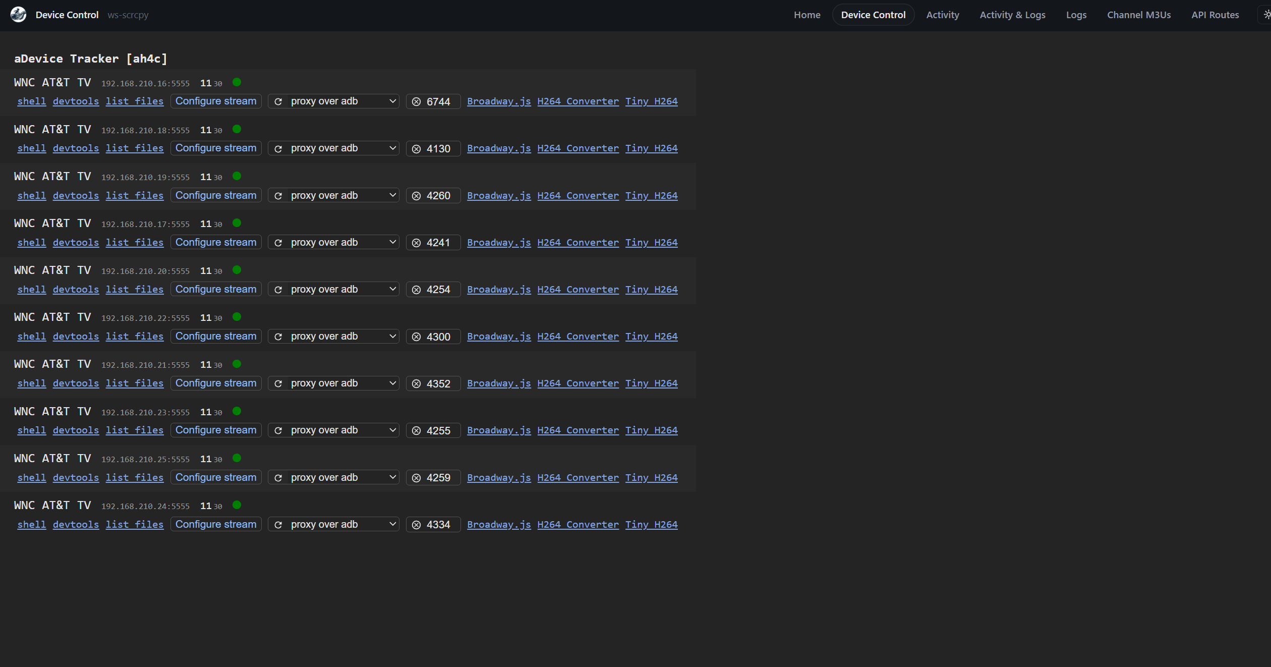
Task: Open Broadway.js link for device 192.168.210.25
Action: pyautogui.click(x=499, y=478)
